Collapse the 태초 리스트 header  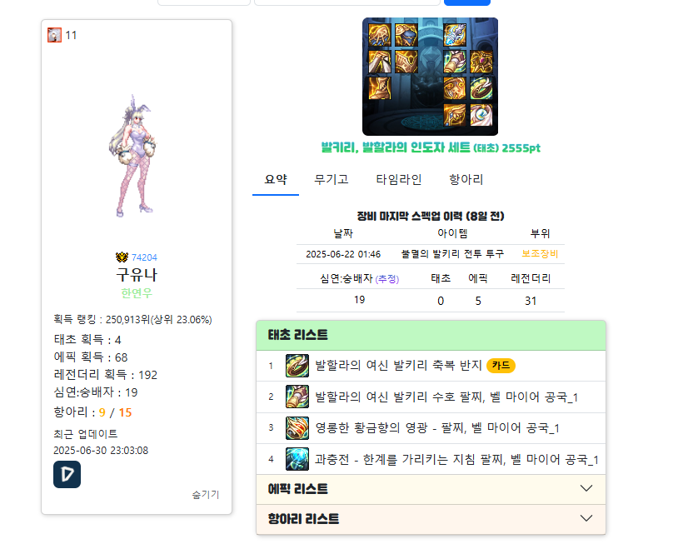(431, 335)
